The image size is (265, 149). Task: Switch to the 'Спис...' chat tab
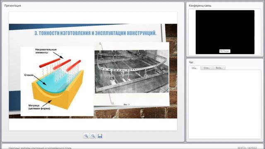pyautogui.click(x=207, y=68)
